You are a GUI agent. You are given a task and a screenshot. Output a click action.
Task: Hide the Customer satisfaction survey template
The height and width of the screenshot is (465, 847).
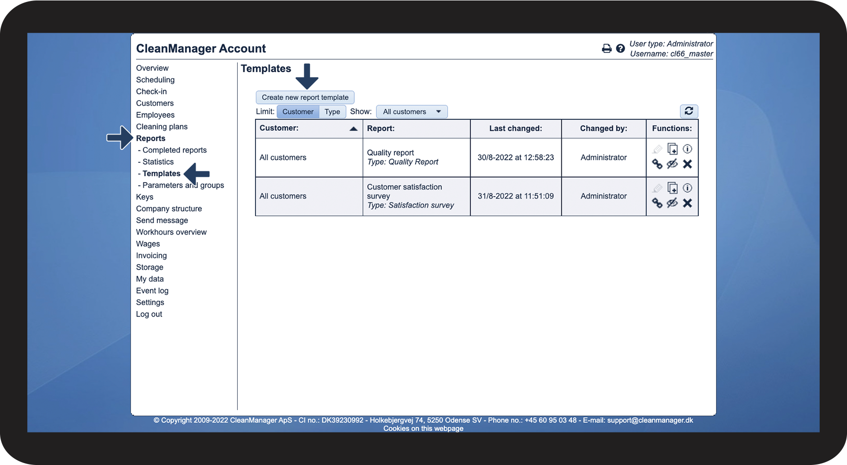click(x=673, y=203)
